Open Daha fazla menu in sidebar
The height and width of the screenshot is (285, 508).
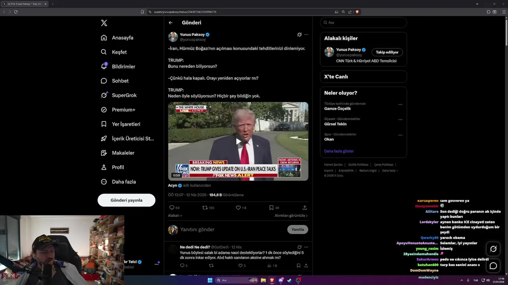[118, 182]
